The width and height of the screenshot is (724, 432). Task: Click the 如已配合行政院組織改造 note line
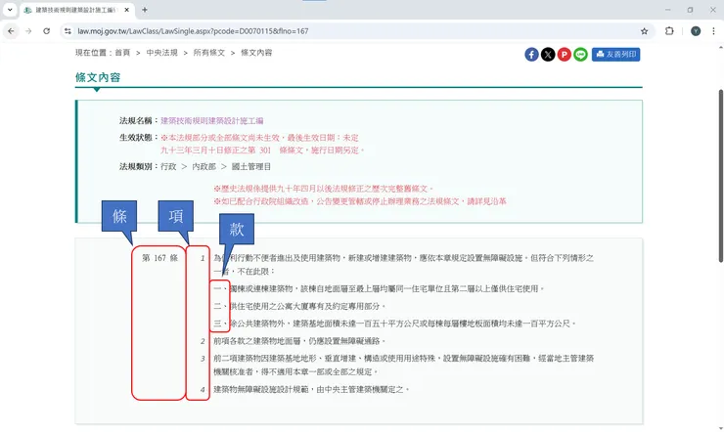coord(360,201)
